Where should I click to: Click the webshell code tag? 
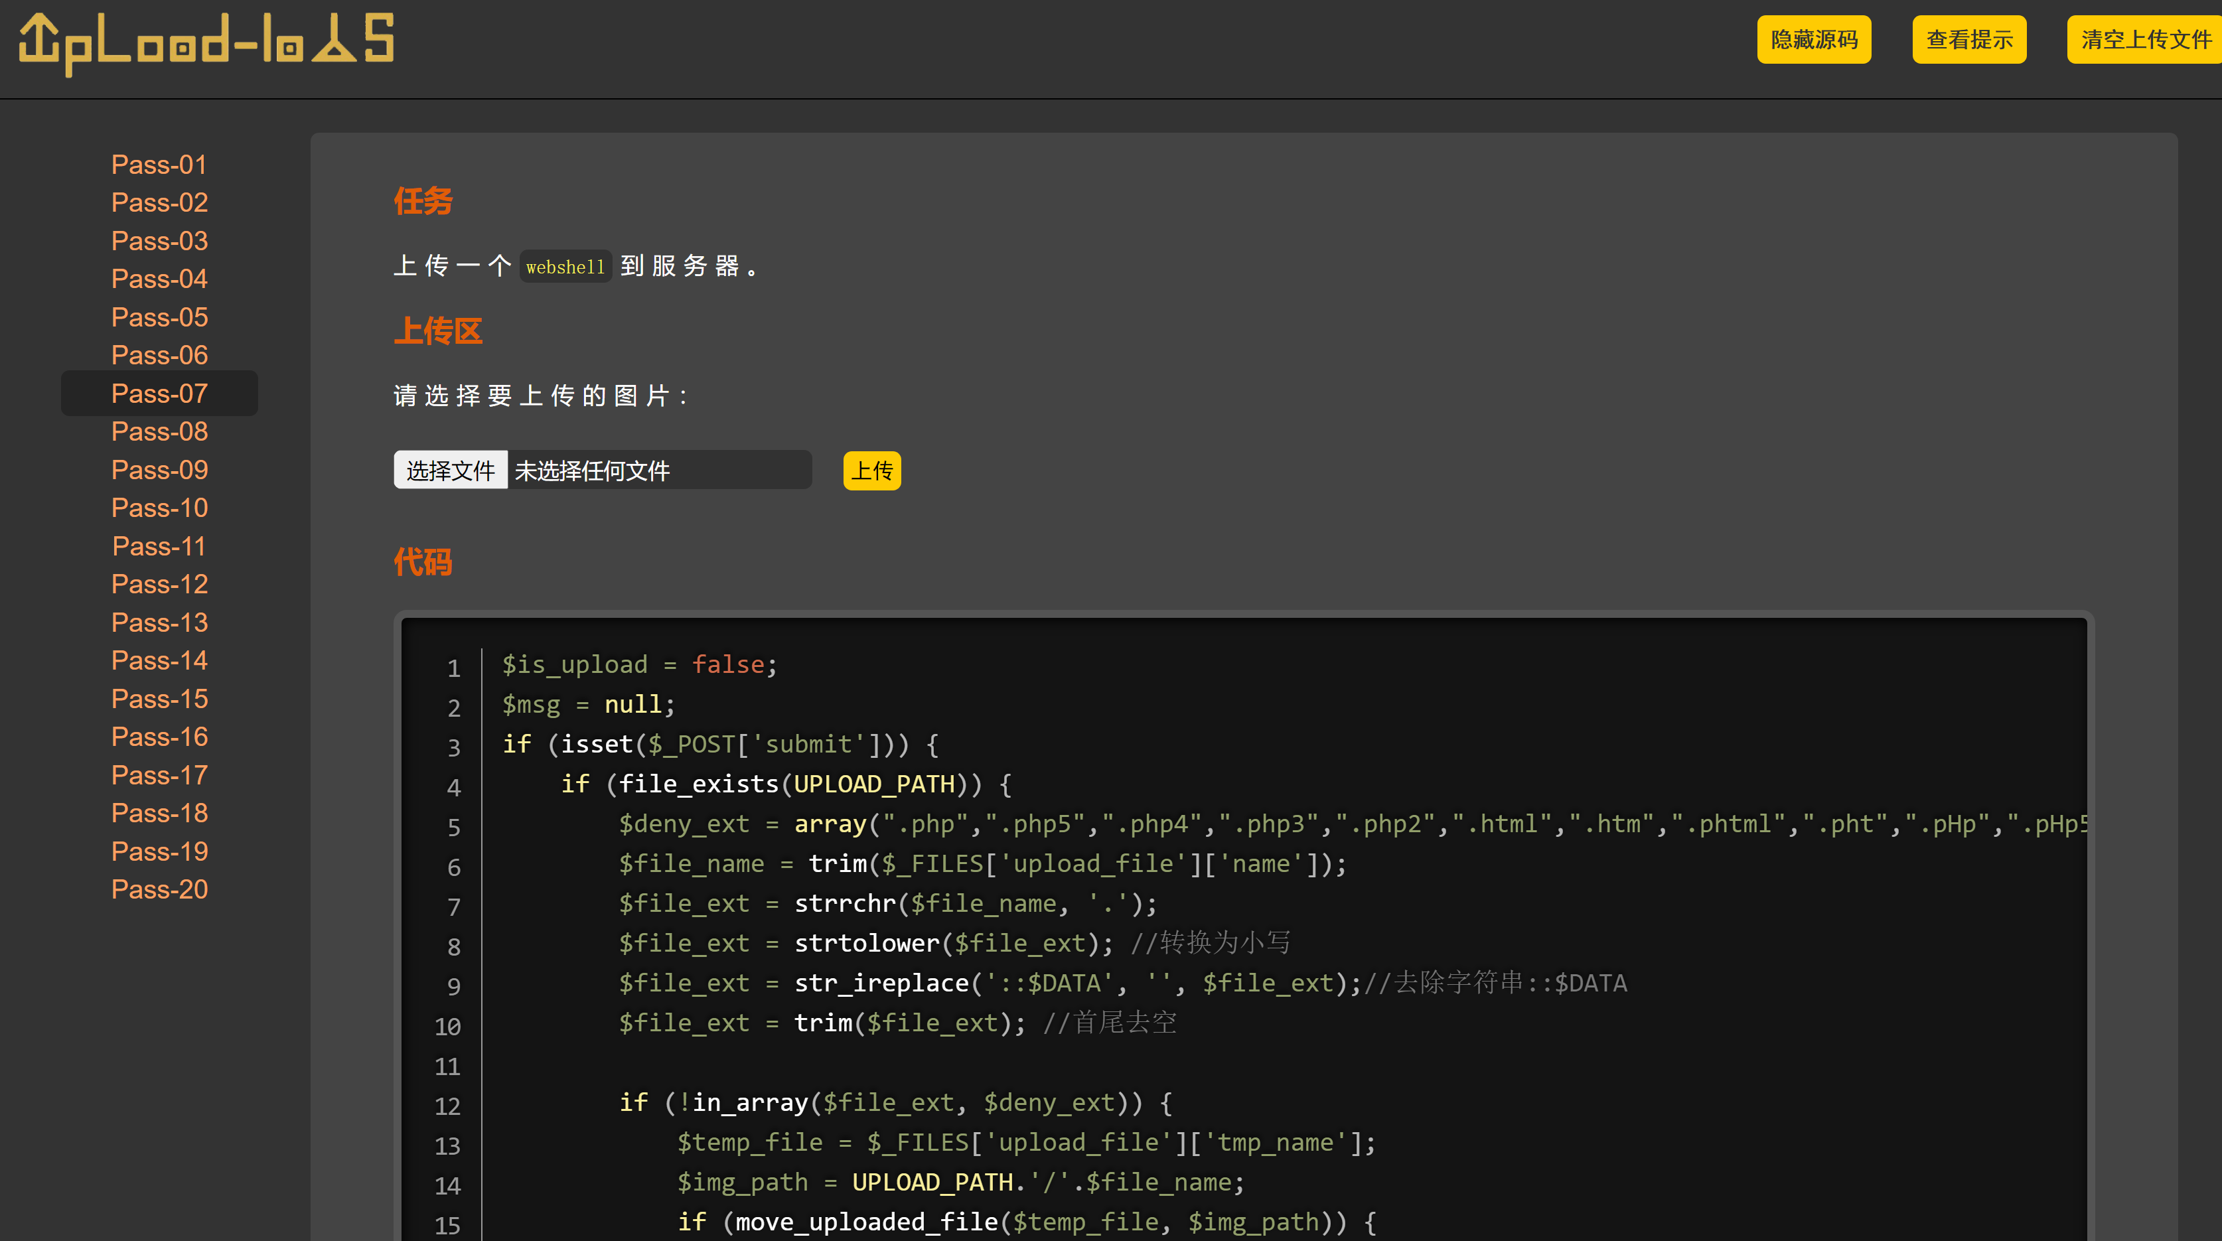point(565,267)
